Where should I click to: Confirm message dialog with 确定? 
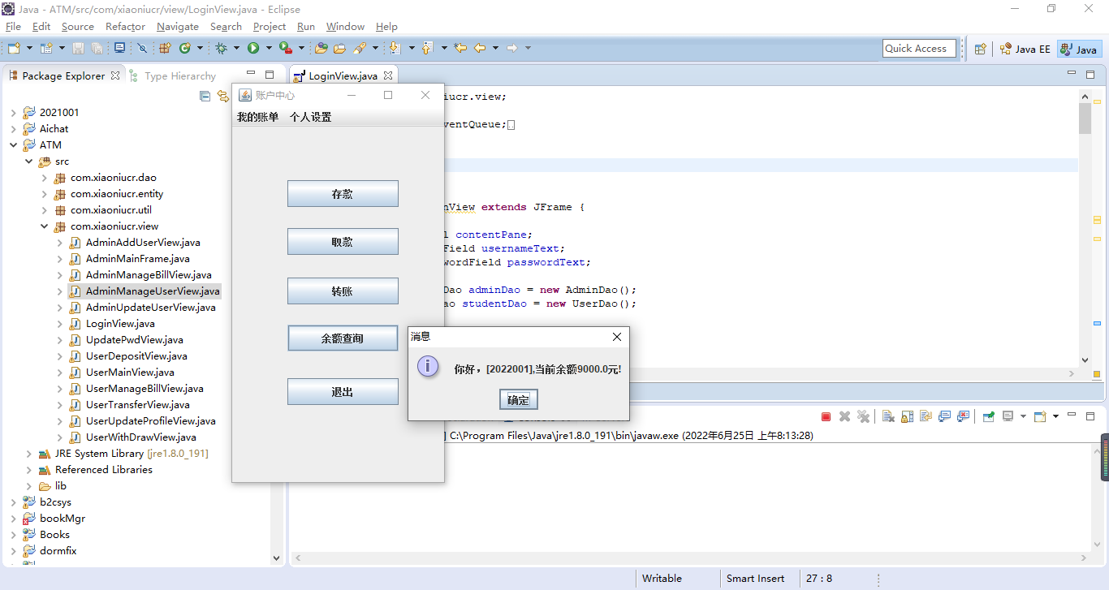tap(518, 399)
